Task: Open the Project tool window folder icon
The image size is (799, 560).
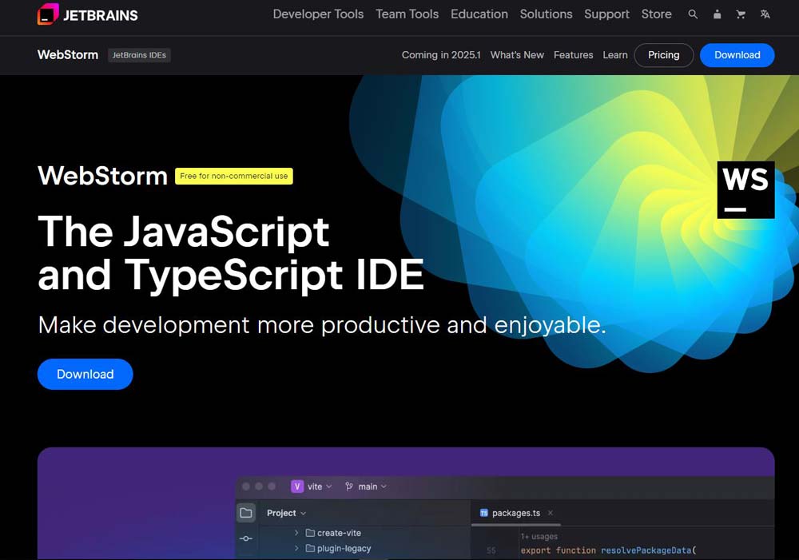Action: pos(247,513)
